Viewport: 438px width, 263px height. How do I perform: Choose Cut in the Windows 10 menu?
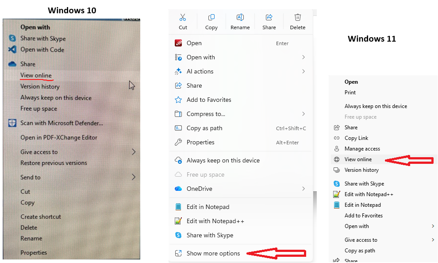coord(25,191)
